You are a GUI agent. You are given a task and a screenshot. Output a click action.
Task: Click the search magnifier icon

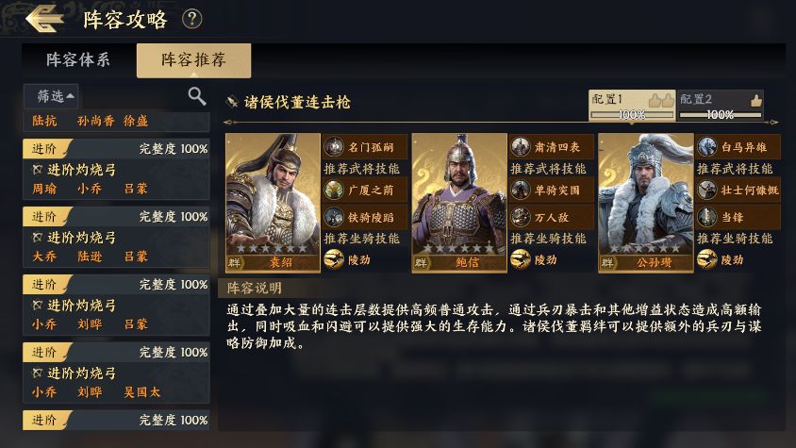pos(197,95)
